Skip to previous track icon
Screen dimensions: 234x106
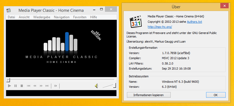point(28,86)
